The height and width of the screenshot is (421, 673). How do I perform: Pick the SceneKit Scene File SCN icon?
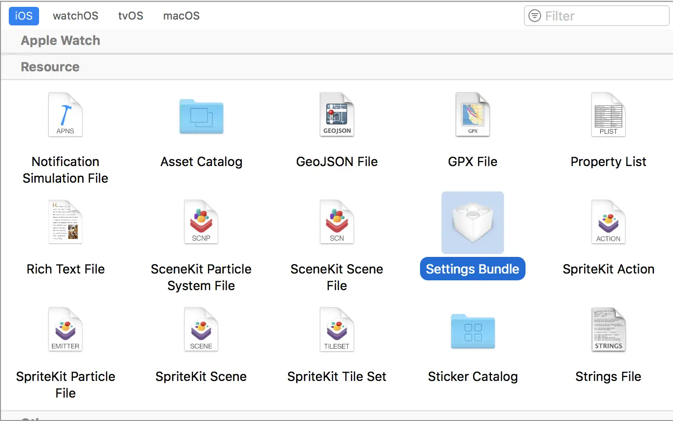(337, 222)
